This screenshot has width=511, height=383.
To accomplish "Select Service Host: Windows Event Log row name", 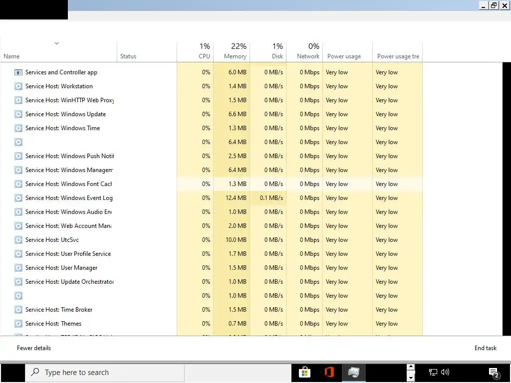I will 69,198.
